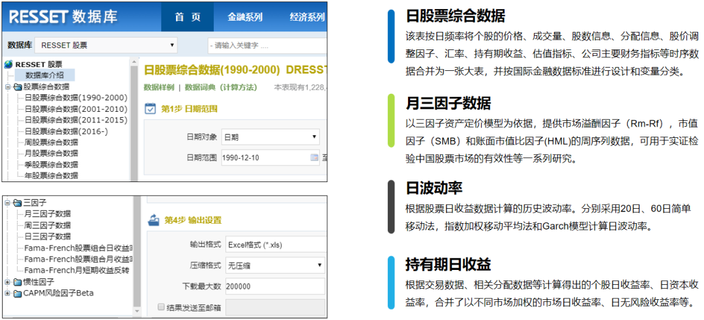This screenshot has width=704, height=320.
Task: Click the 月三因子数据 description heading
Action: 448,103
